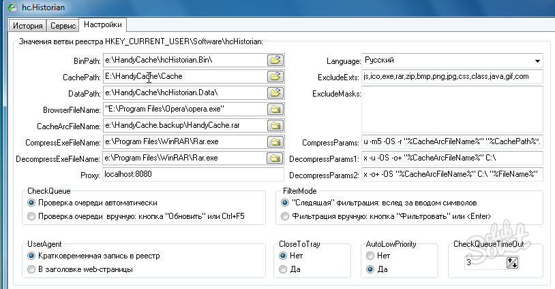The image size is (555, 289).
Task: Open the Сервис tab
Action: [x=63, y=26]
